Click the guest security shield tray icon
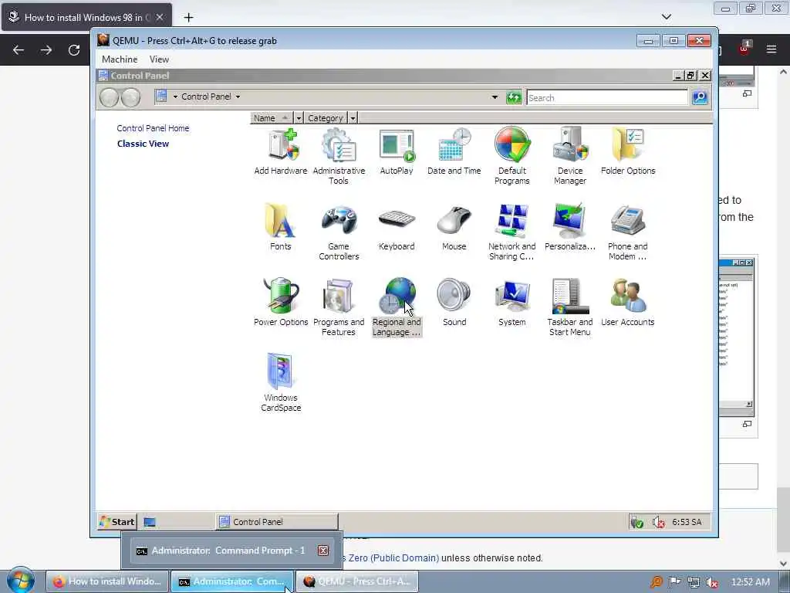Viewport: 790px width, 593px height. point(636,522)
